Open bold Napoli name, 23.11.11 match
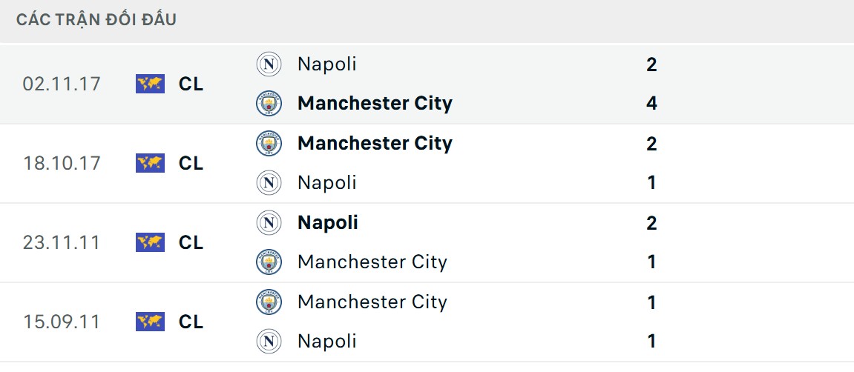Viewport: 854px width, 372px height. click(x=327, y=222)
